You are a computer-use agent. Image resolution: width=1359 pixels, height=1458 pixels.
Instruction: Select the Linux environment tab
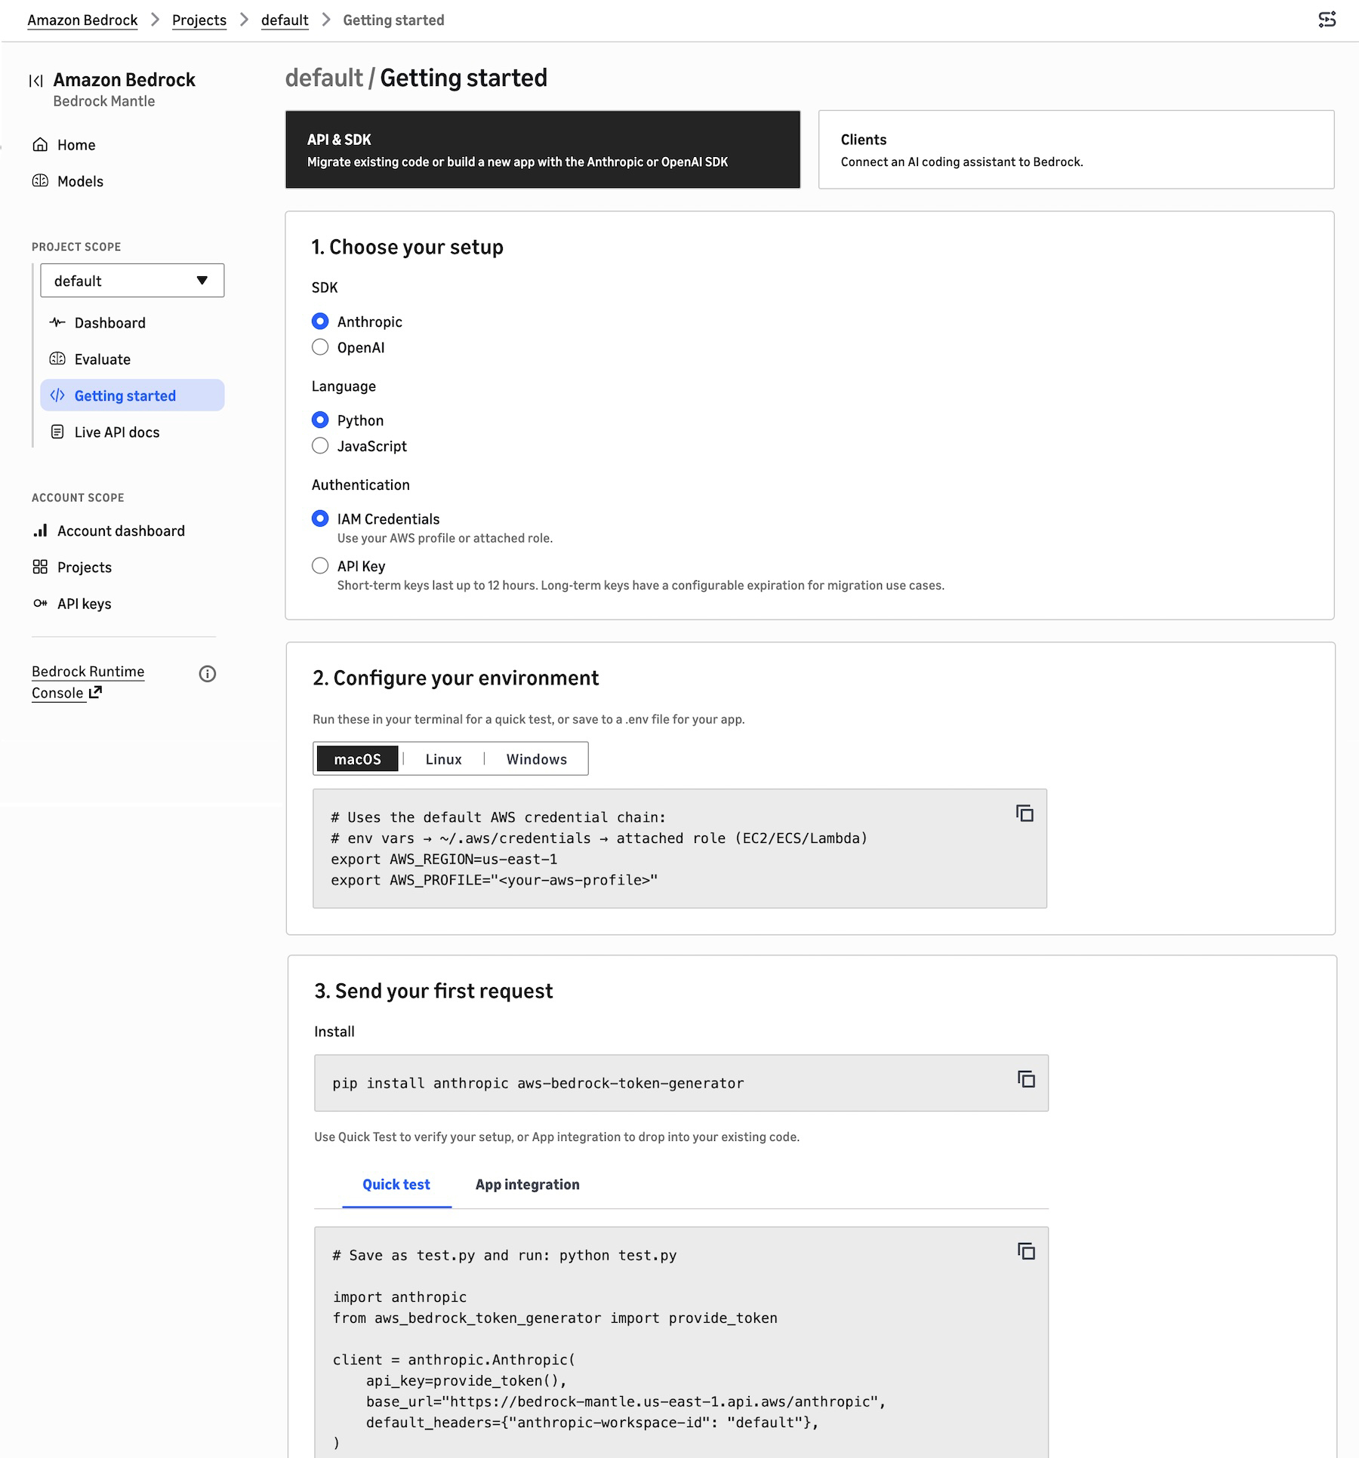pyautogui.click(x=443, y=759)
